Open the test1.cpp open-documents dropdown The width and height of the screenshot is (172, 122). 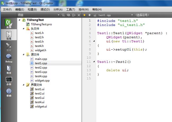pyautogui.click(x=115, y=15)
